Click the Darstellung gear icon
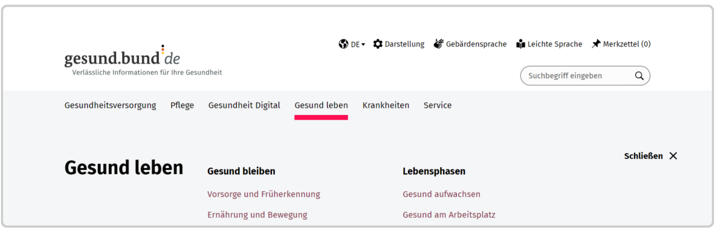The image size is (715, 232). click(x=378, y=44)
